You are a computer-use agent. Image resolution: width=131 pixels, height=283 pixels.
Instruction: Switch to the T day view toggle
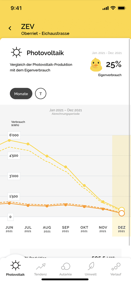pyautogui.click(x=41, y=94)
